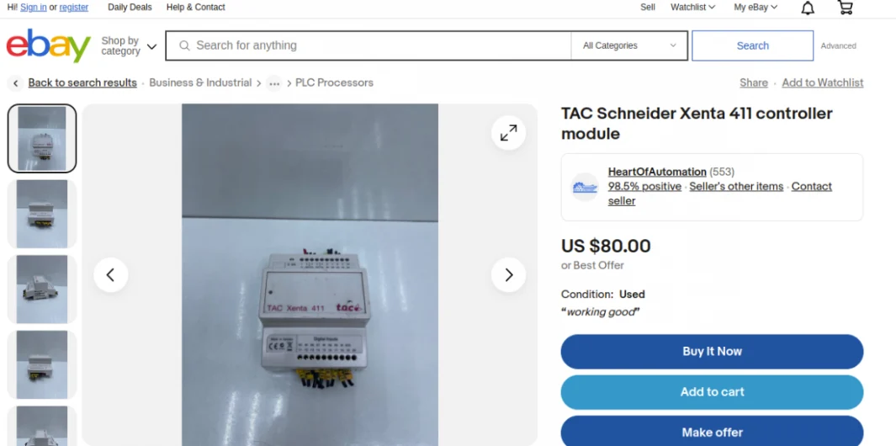Image resolution: width=896 pixels, height=446 pixels.
Task: Select the second product thumbnail
Action: click(42, 214)
